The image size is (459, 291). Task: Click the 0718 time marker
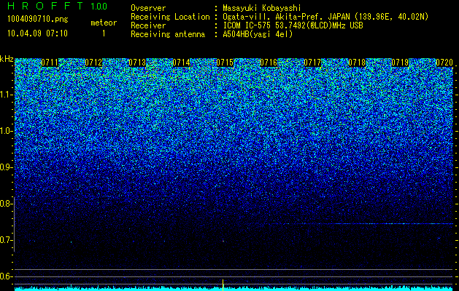tap(357, 63)
